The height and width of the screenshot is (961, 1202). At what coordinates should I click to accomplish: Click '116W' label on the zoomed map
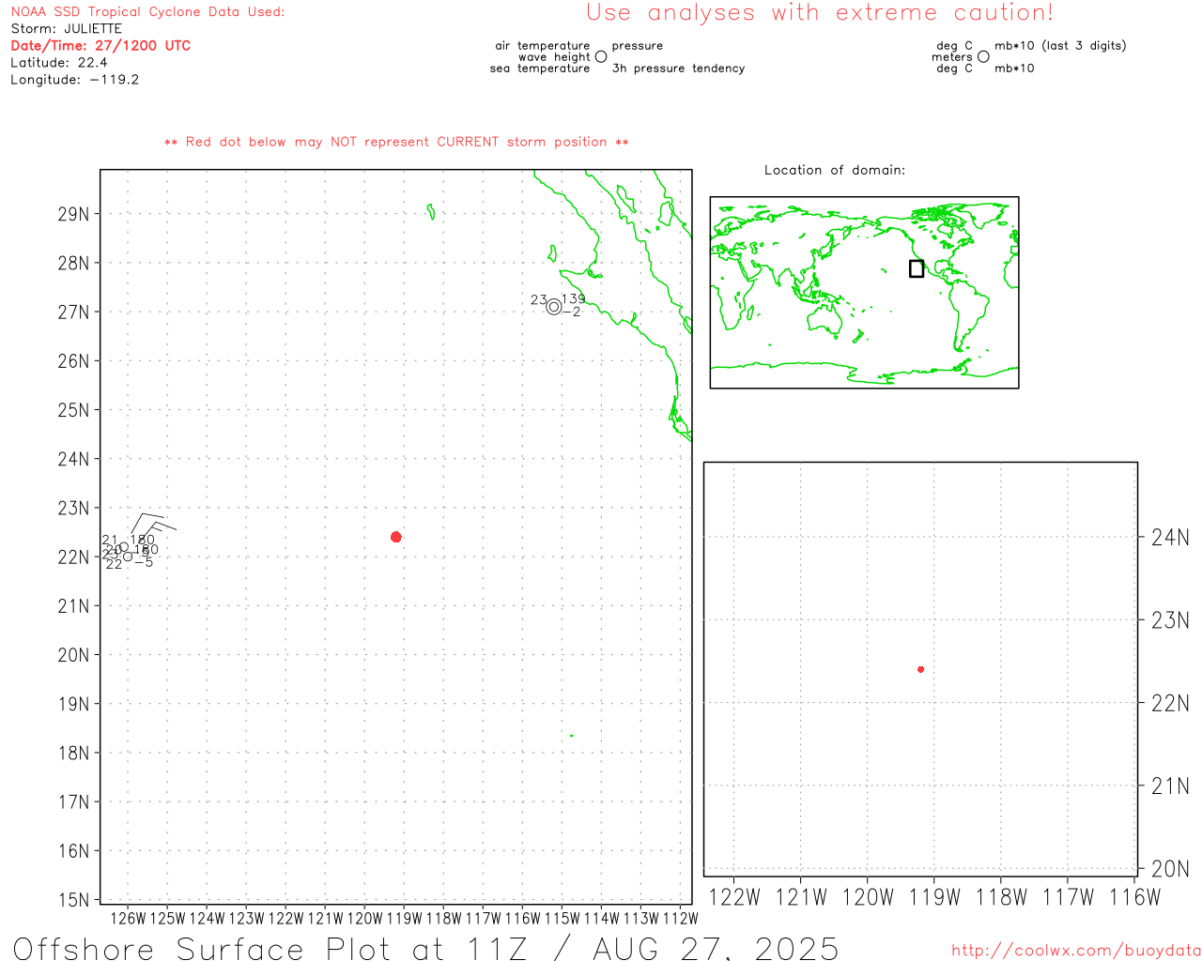[x=1135, y=897]
